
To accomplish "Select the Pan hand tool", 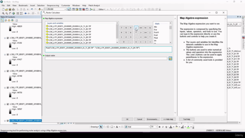I will pyautogui.click(x=10, y=13).
